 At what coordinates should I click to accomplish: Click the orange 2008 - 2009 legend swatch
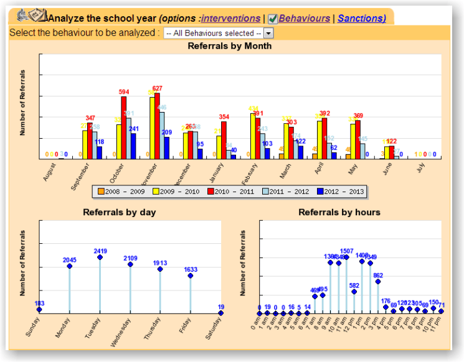(100, 191)
